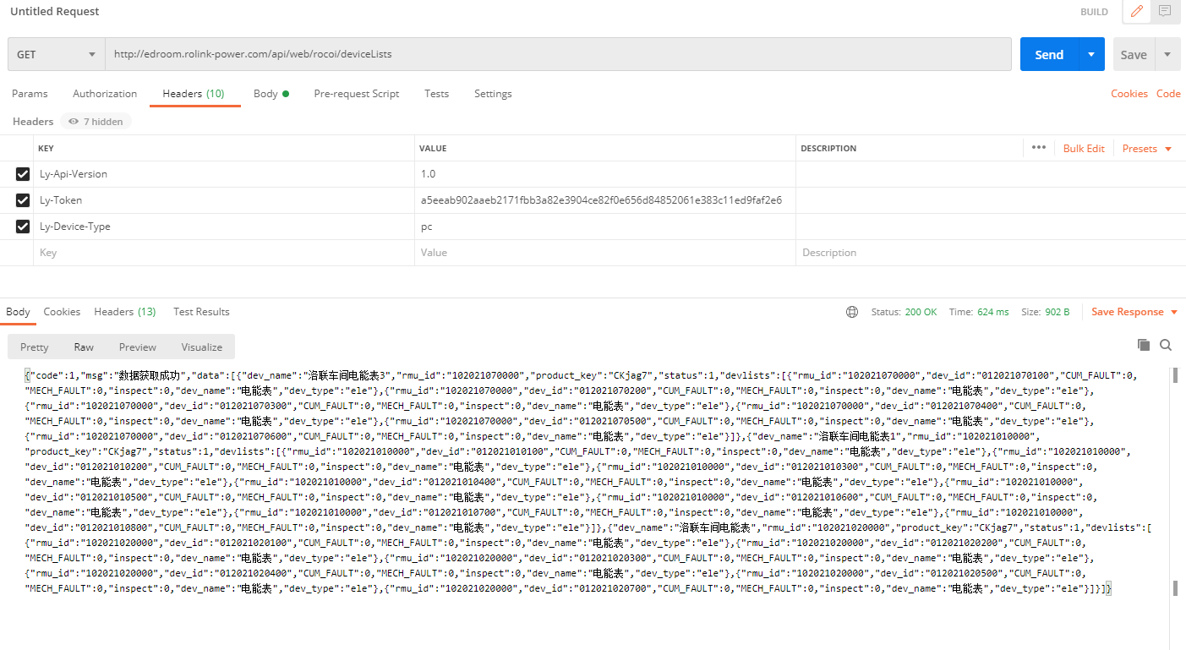Show the 7 hidden headers eye icon
Viewport: 1186px width, 650px height.
click(74, 122)
